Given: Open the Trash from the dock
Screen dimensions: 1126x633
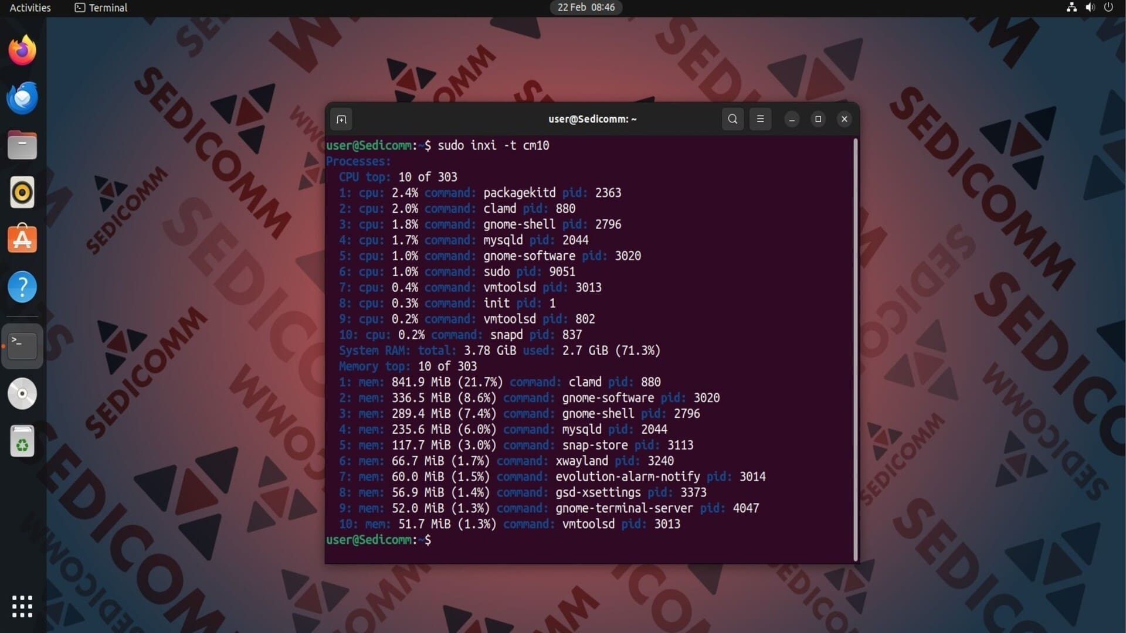Looking at the screenshot, I should (22, 441).
